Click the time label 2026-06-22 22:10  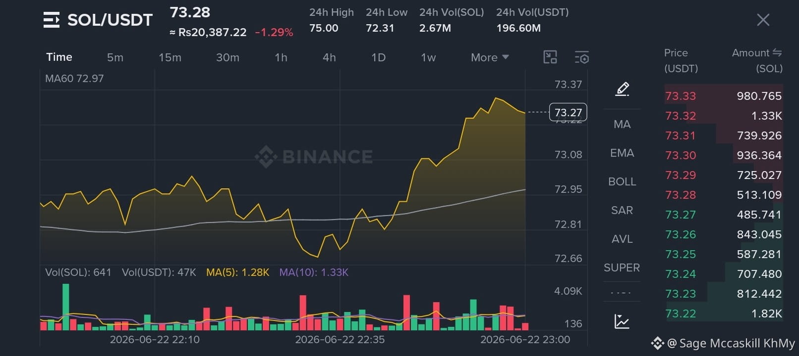click(155, 340)
